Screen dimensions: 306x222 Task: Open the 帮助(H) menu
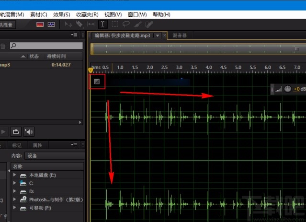(x=161, y=15)
